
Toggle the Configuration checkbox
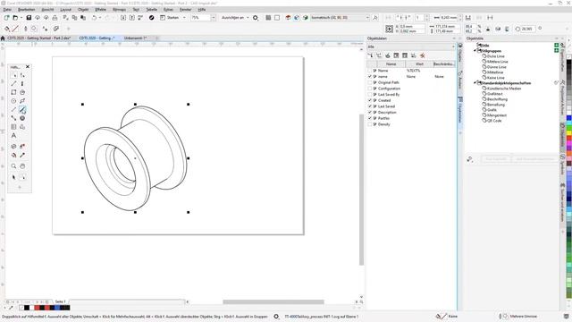(370, 89)
